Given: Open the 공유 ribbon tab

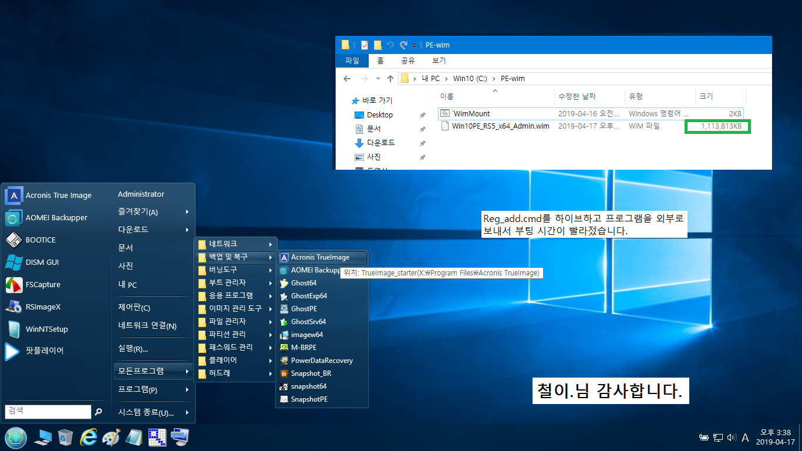Looking at the screenshot, I should tap(408, 60).
